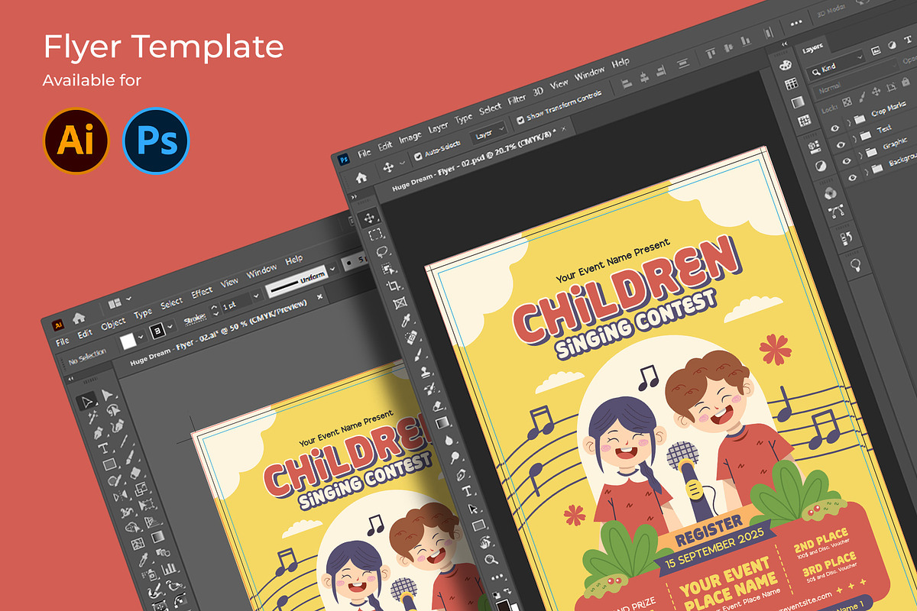Expand the Background layer group

click(866, 174)
